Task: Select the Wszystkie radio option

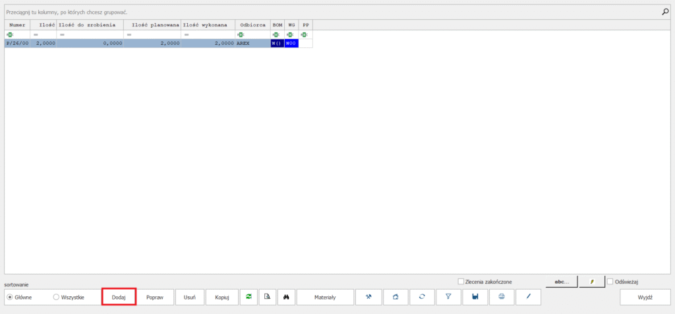Action: 56,298
